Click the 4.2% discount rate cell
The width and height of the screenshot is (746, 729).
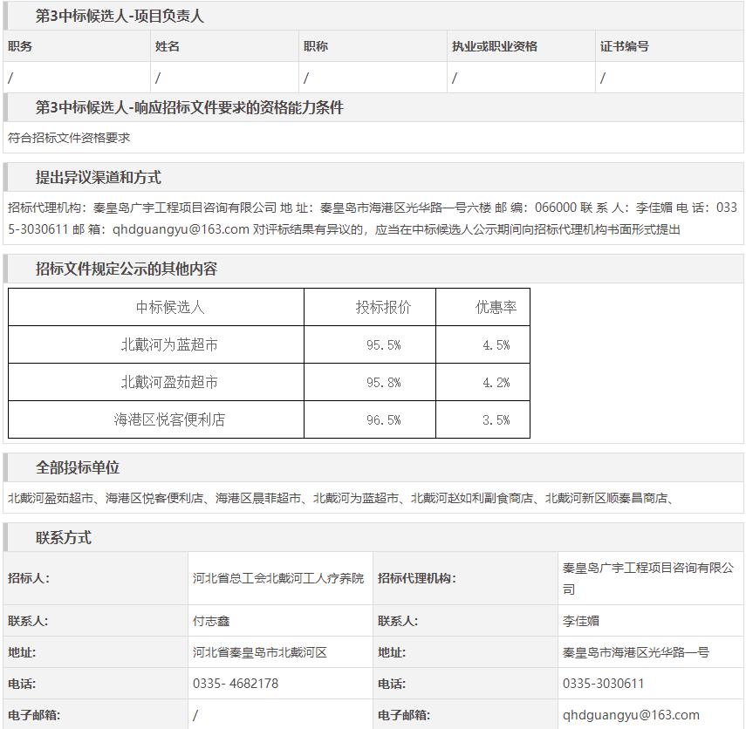(496, 383)
